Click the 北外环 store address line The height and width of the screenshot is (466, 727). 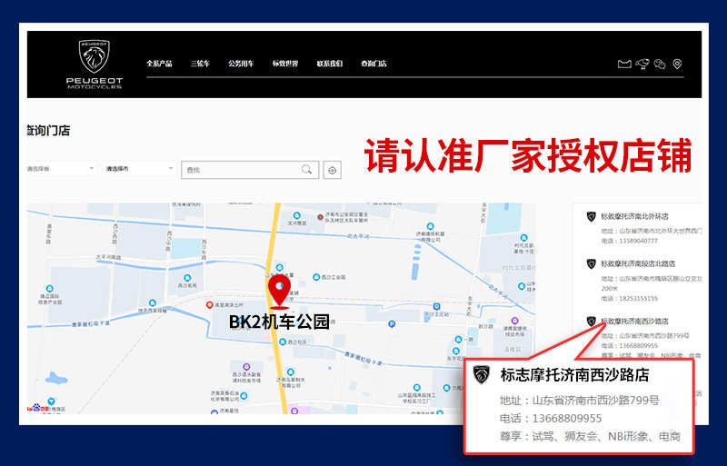(652, 231)
